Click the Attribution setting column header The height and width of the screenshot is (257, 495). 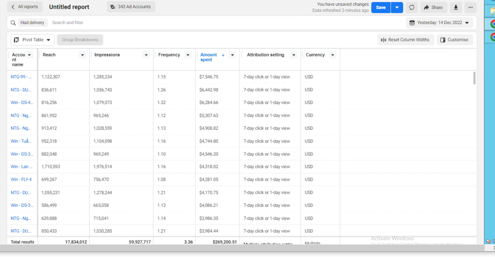pos(266,55)
